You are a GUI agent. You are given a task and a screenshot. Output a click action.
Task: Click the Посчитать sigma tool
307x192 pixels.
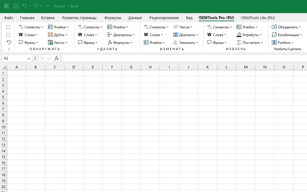[x=250, y=43]
